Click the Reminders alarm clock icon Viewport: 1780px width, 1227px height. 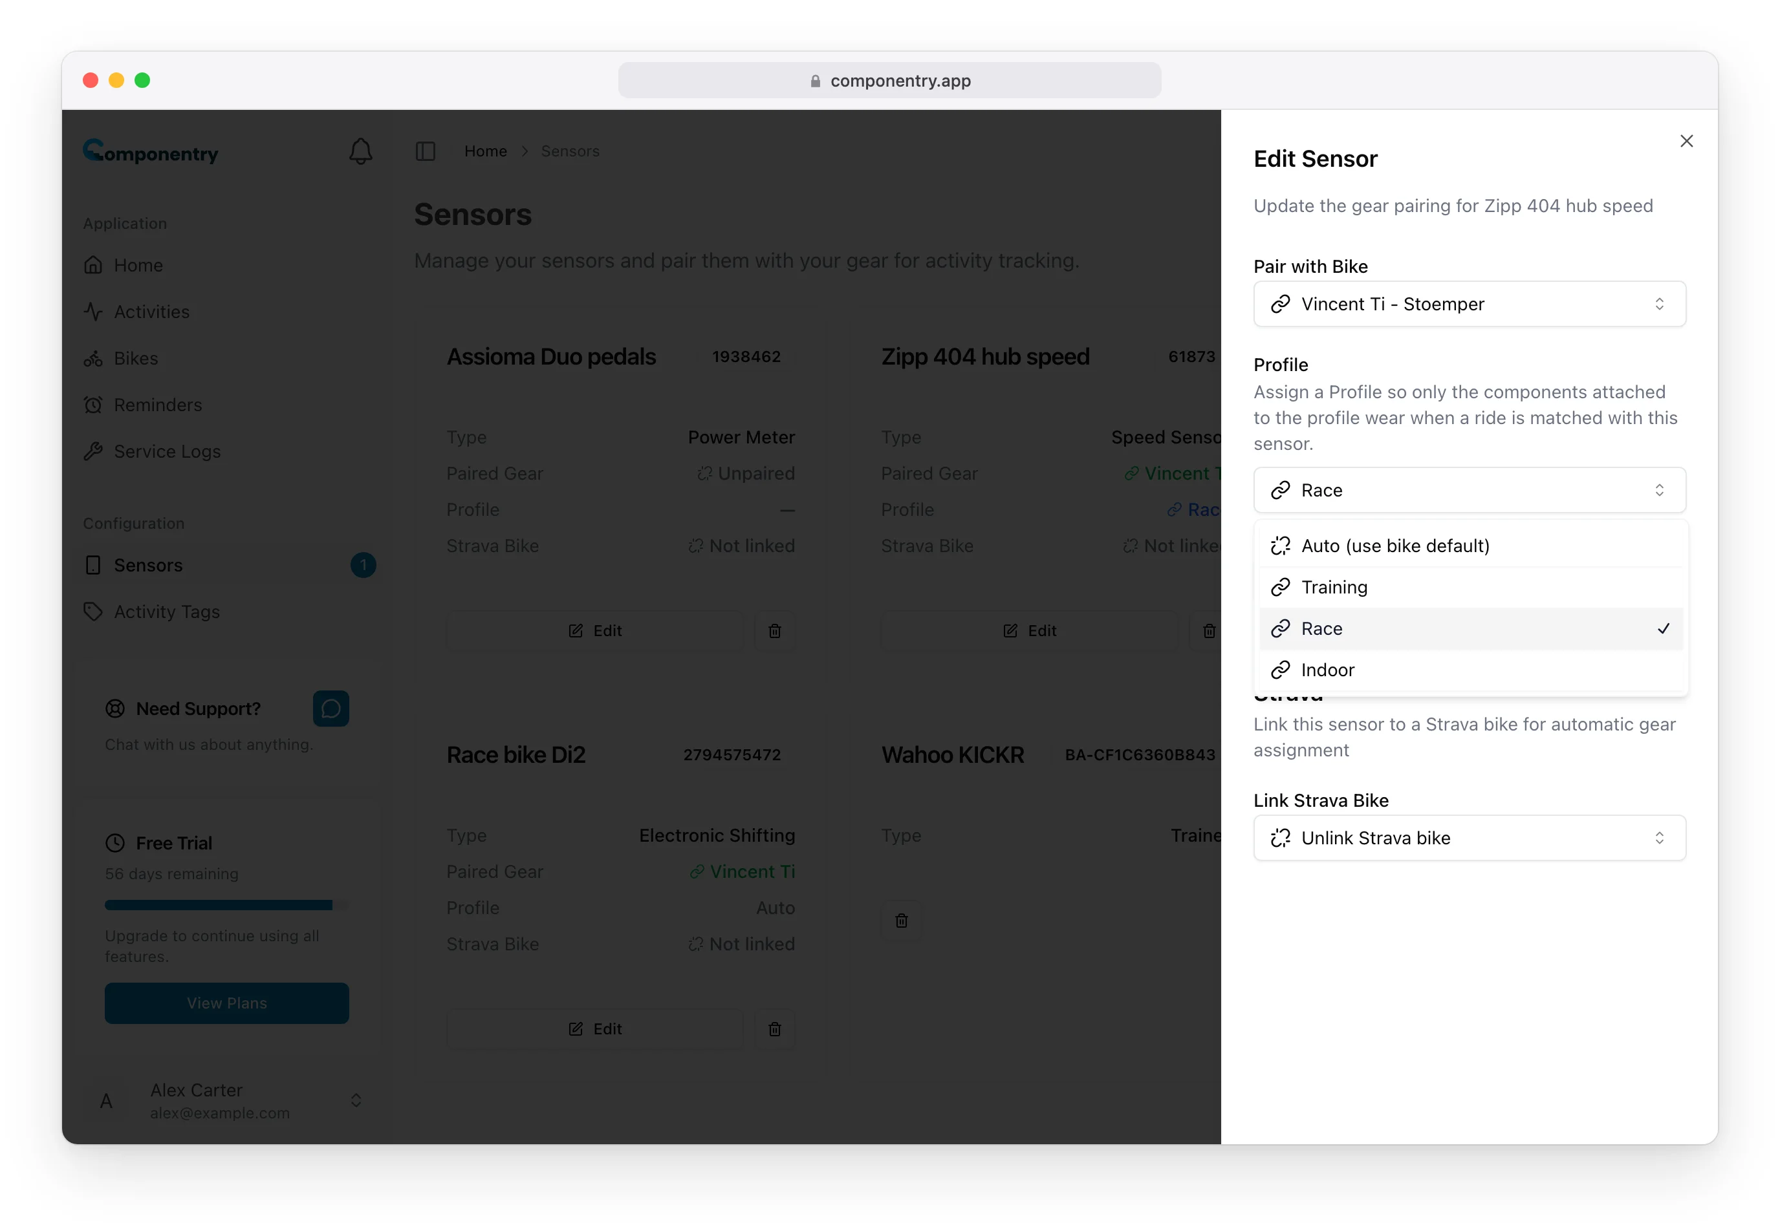pos(93,405)
